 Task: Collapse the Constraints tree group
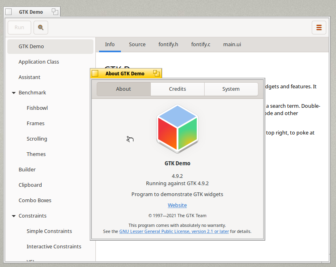[14, 216]
